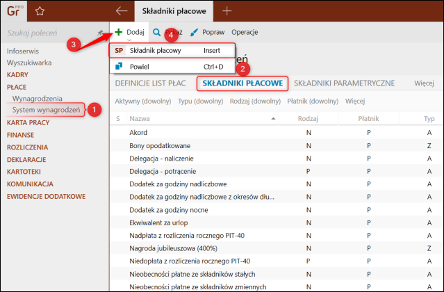444x292 pixels.
Task: Pin the command search panel
Action: tap(100, 33)
